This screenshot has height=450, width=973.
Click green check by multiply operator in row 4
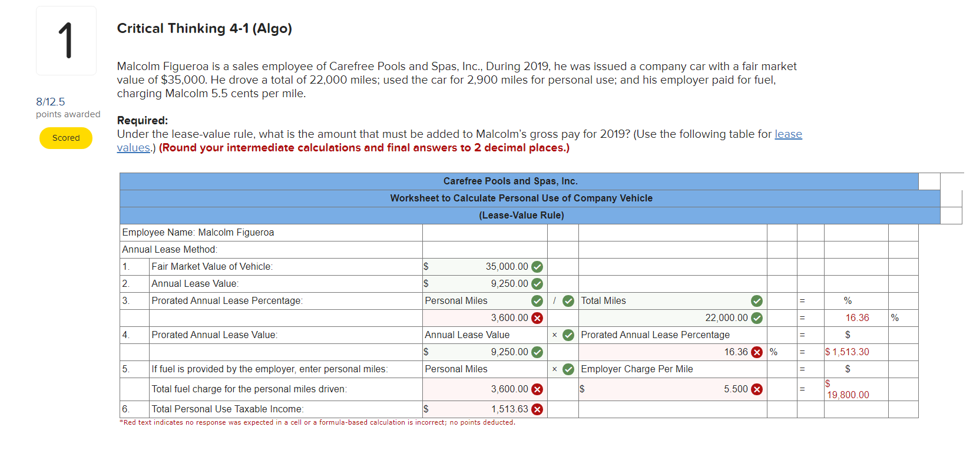pos(568,335)
